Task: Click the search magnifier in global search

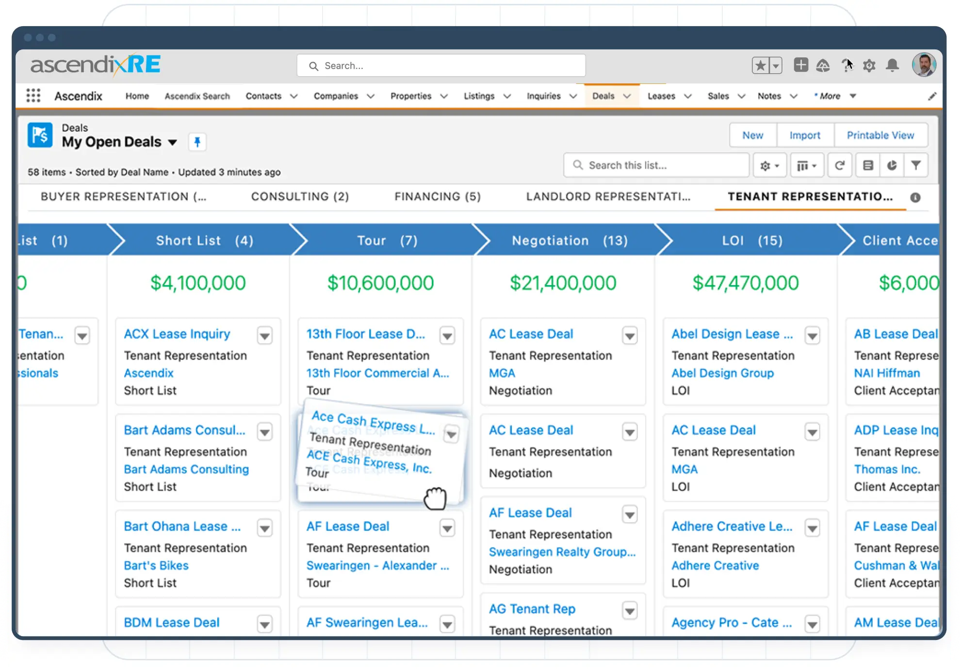Action: point(313,66)
